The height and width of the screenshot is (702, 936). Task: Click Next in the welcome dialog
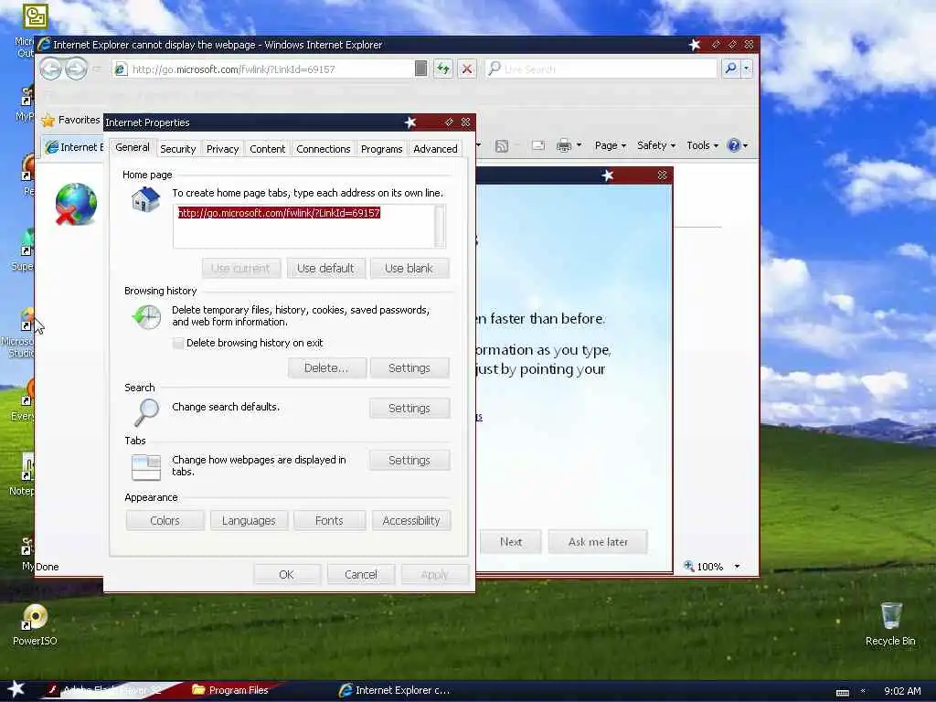click(x=511, y=542)
